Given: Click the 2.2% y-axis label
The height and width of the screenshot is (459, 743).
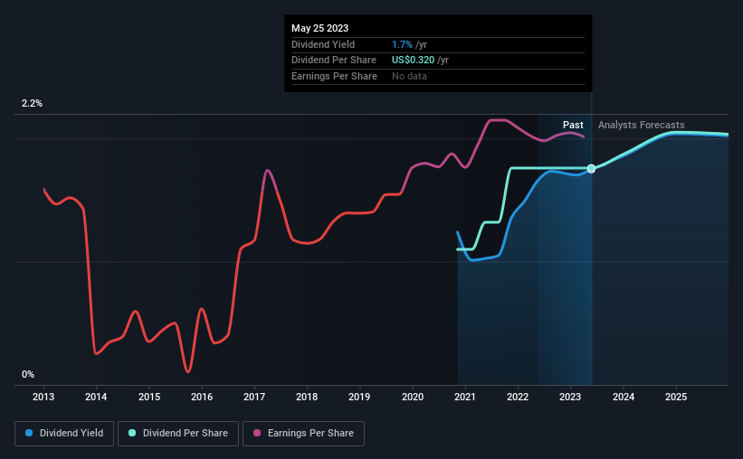Looking at the screenshot, I should coord(32,103).
